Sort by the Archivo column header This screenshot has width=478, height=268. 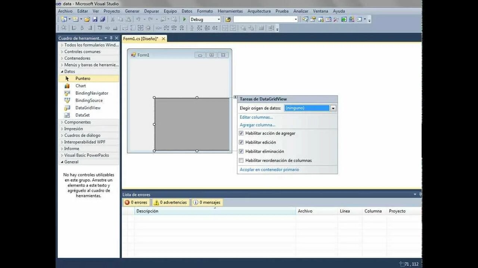(x=317, y=211)
